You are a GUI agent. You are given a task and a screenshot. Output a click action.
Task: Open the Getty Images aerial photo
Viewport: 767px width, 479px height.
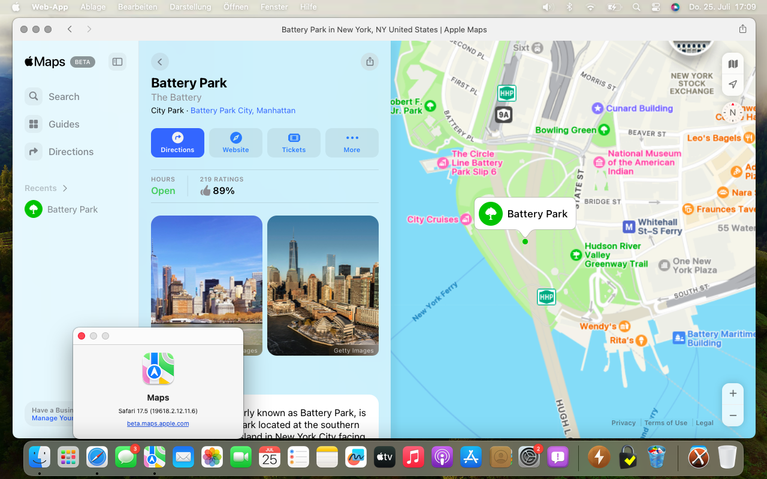coord(323,286)
